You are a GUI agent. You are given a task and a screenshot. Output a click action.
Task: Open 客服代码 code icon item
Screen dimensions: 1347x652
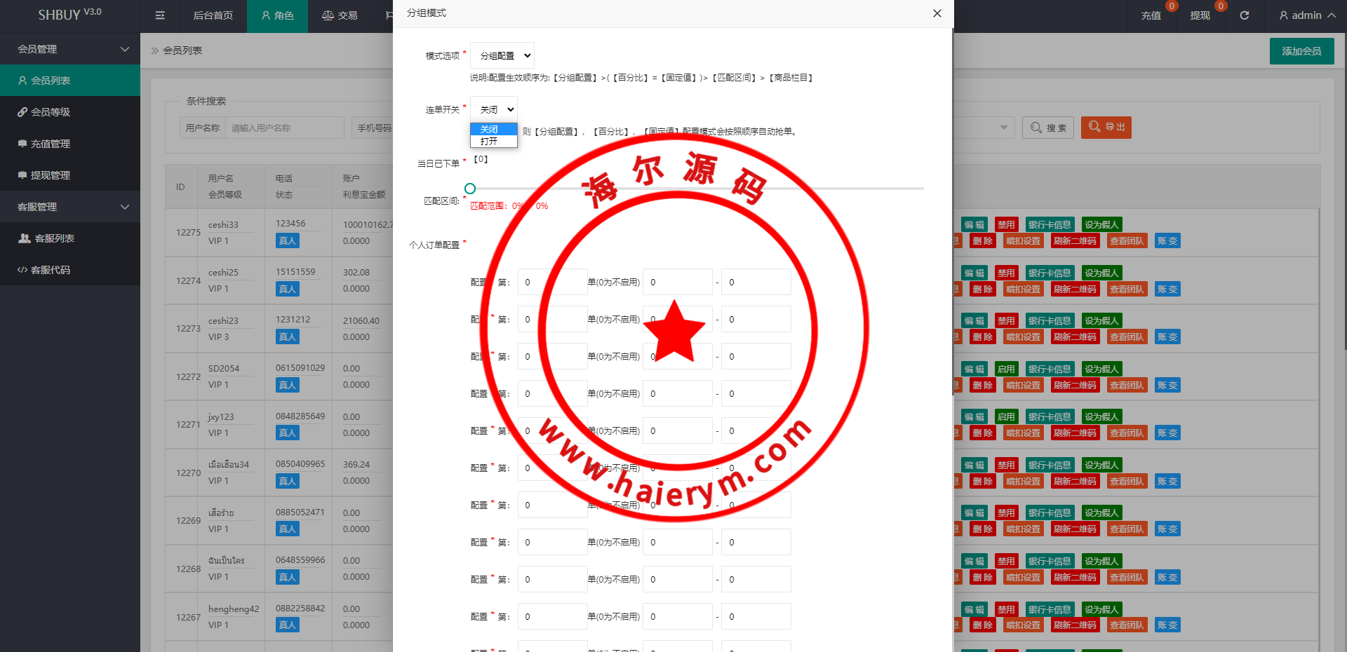22,270
